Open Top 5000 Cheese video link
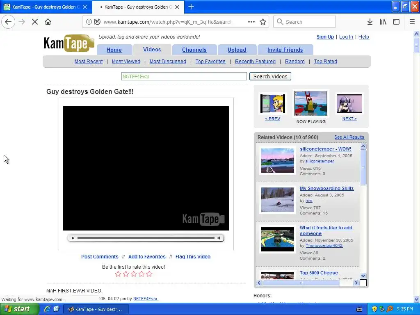This screenshot has width=420, height=315. (319, 273)
